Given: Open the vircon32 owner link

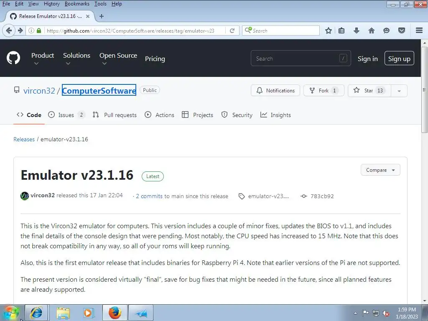Looking at the screenshot, I should [x=39, y=91].
